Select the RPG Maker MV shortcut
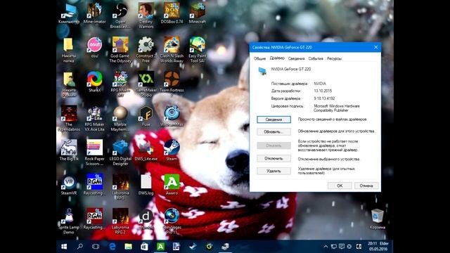Viewport: 450px width, 253px height. click(120, 84)
